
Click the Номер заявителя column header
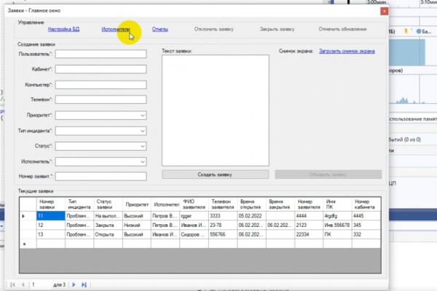coord(309,204)
